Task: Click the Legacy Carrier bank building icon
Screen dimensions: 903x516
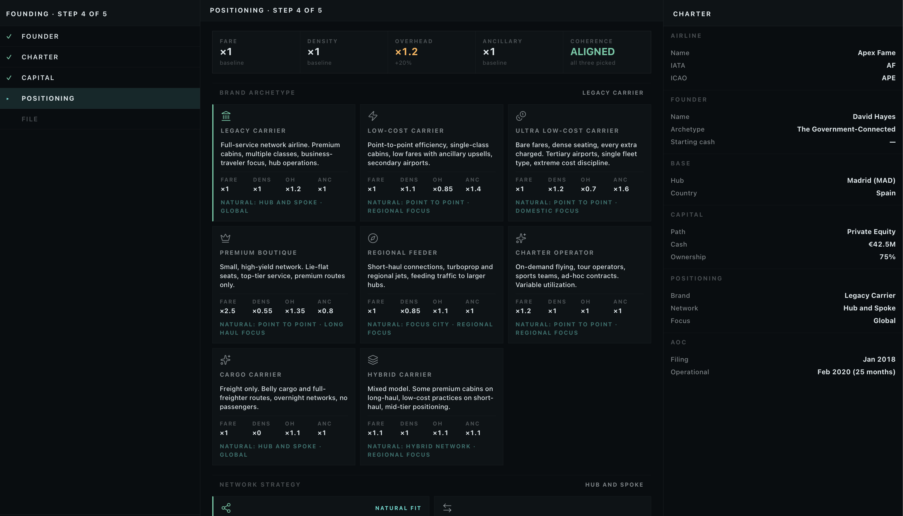Action: [x=226, y=116]
